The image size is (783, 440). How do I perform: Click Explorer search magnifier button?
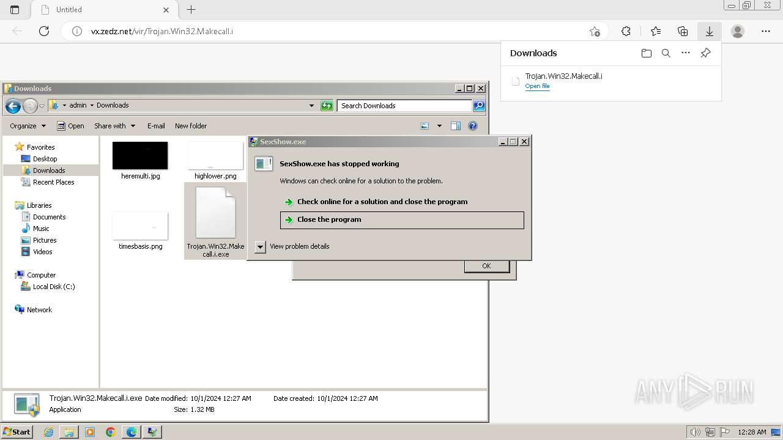point(479,106)
